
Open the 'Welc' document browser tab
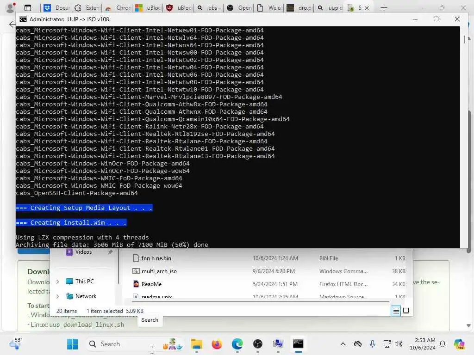pos(270,8)
